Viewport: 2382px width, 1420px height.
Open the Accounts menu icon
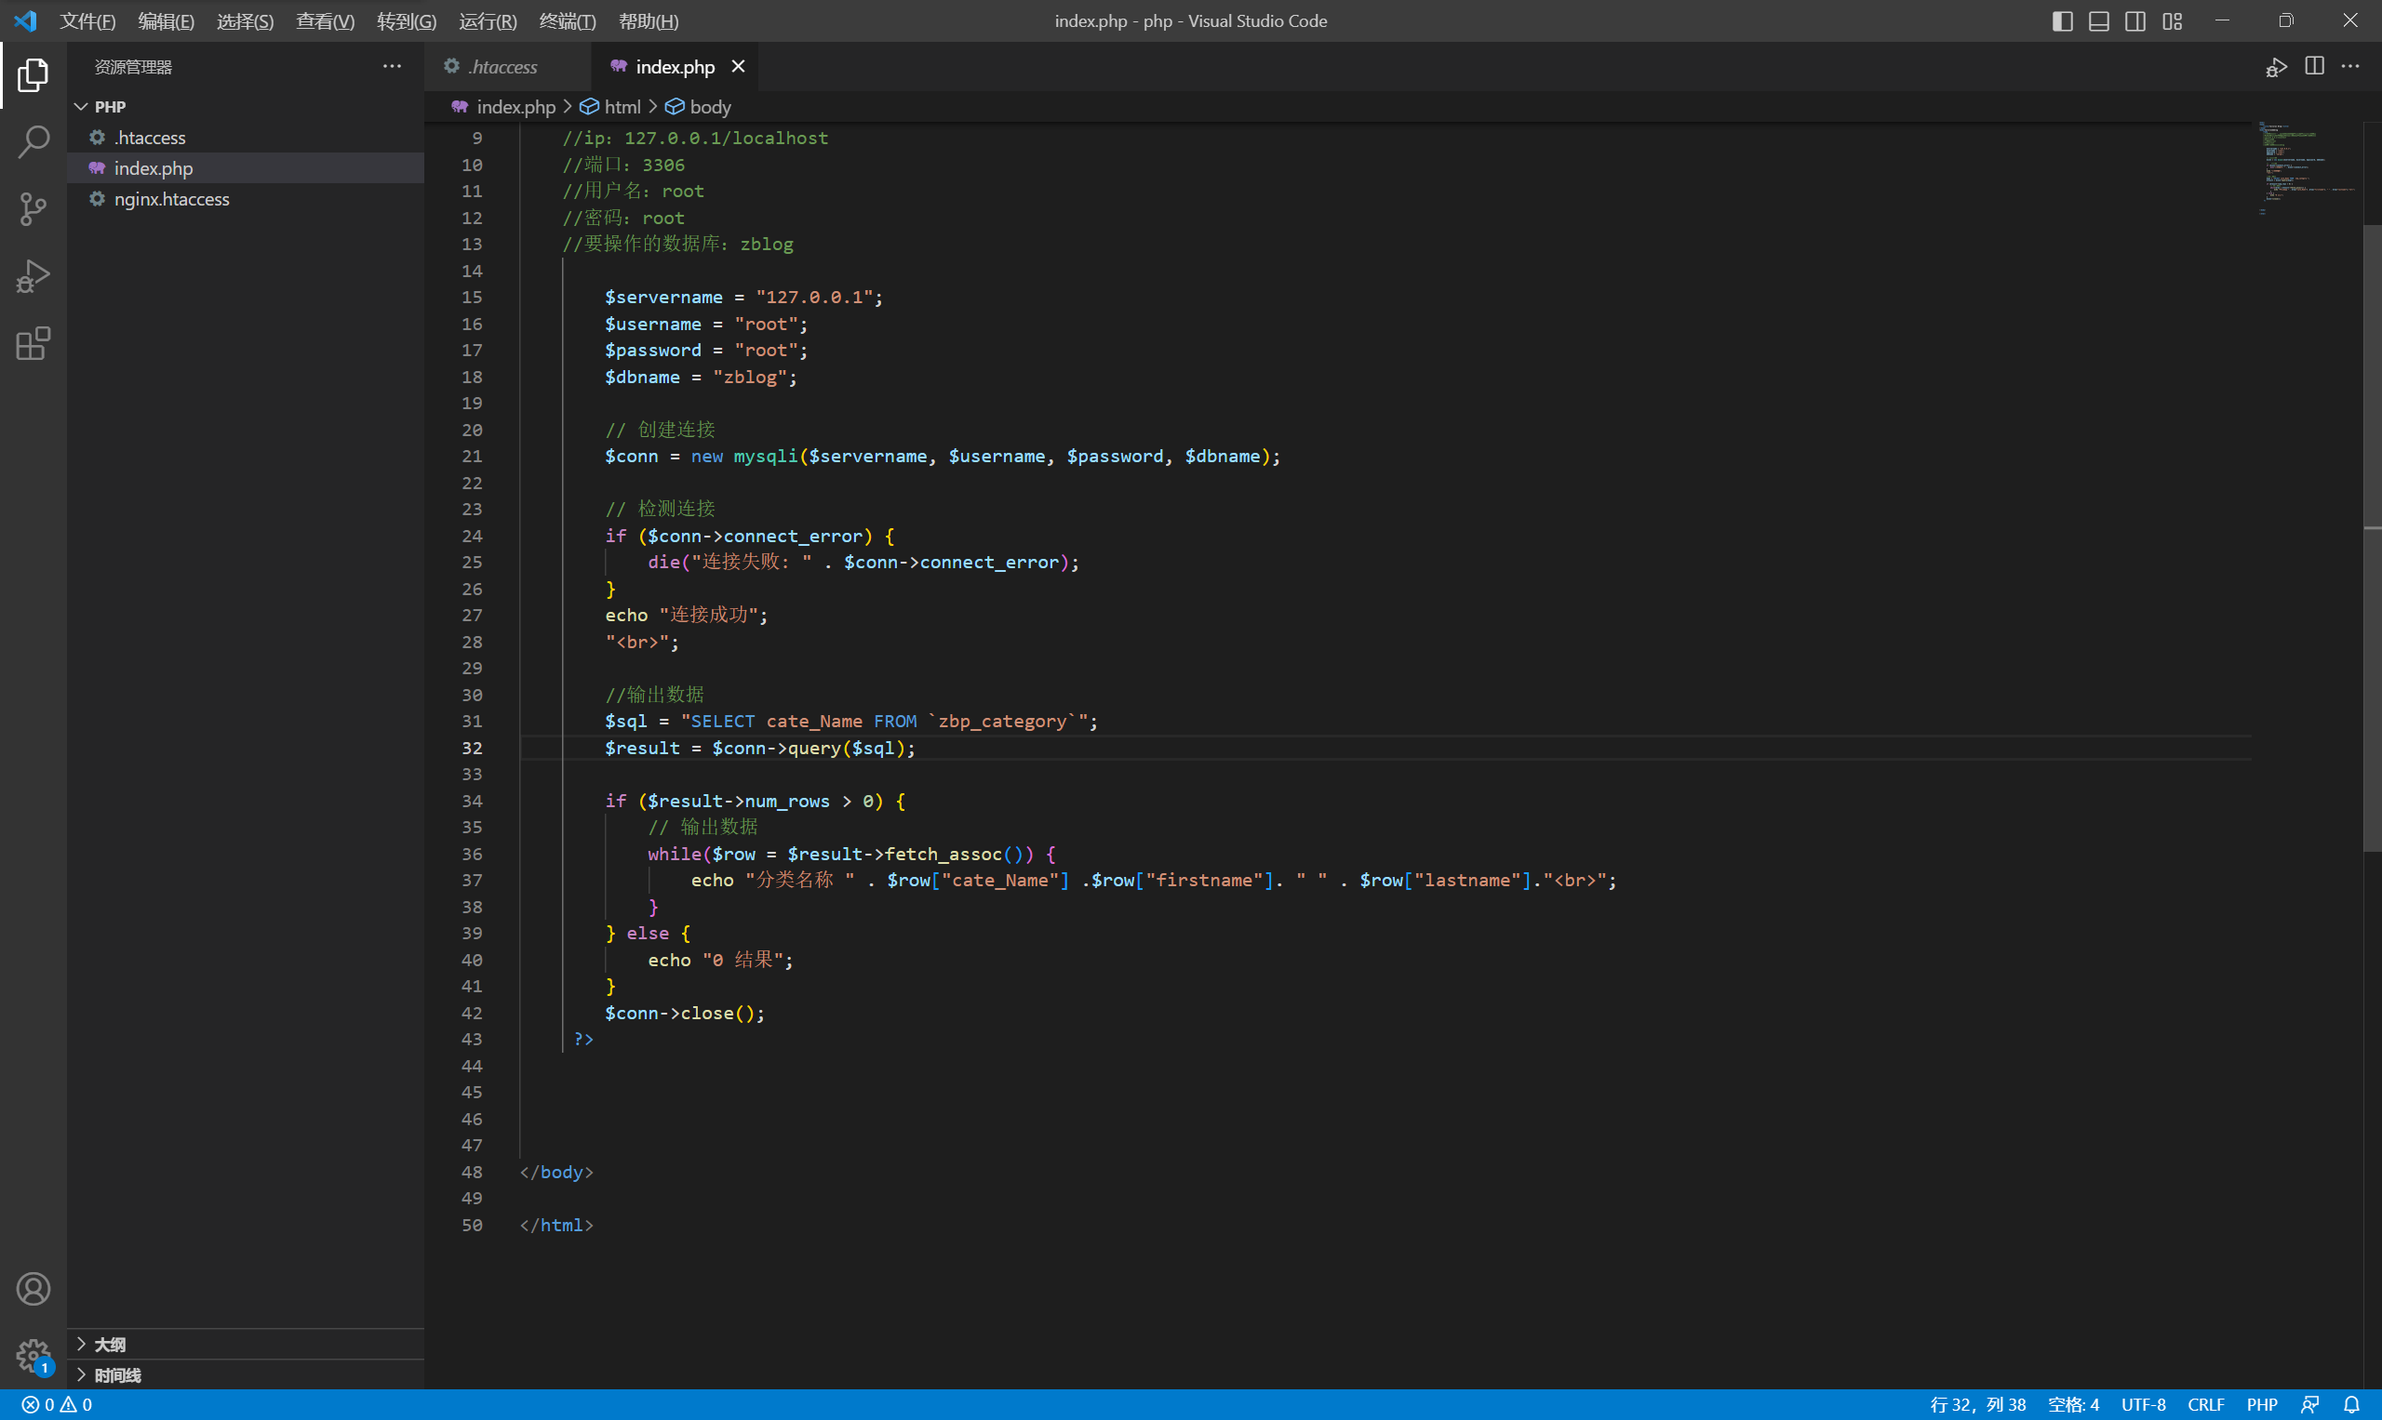click(x=33, y=1289)
